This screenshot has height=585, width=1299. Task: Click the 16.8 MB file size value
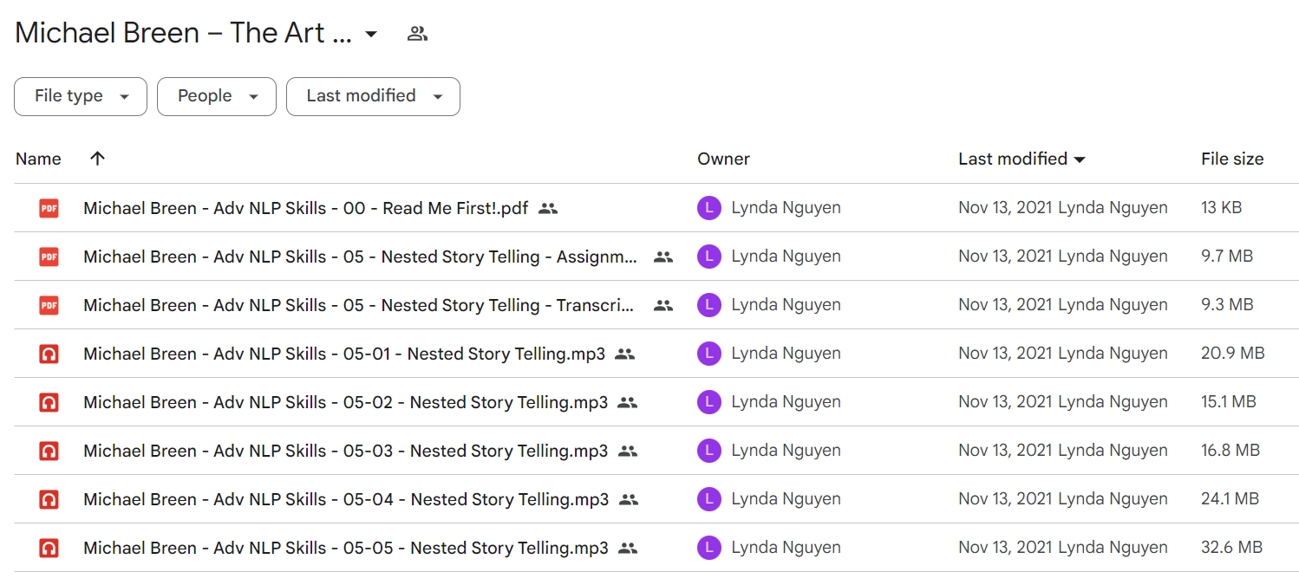pos(1230,451)
